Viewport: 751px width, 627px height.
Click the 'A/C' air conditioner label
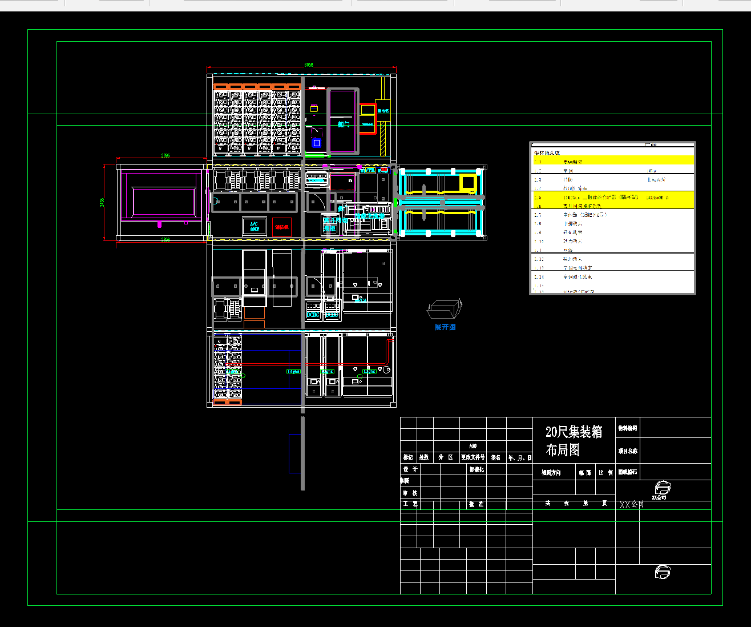coord(254,224)
